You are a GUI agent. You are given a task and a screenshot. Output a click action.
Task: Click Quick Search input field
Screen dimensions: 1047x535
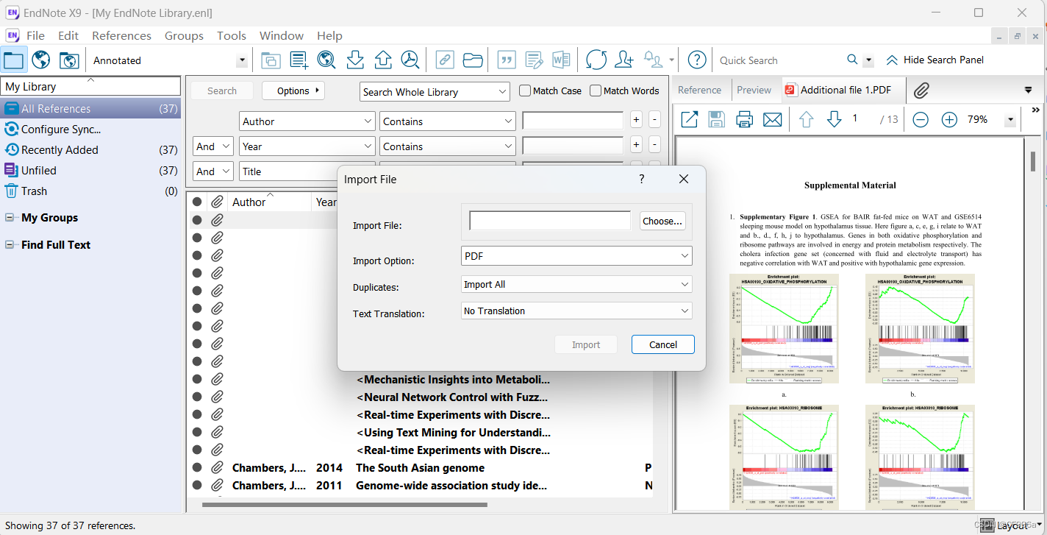779,60
